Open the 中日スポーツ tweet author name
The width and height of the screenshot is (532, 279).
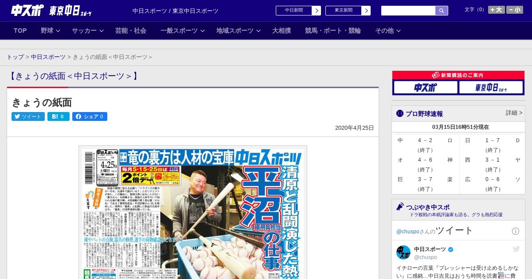[430, 249]
